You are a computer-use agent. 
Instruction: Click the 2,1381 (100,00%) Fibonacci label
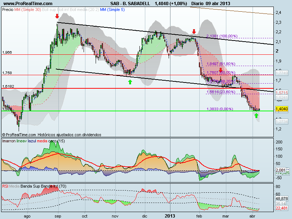(222, 36)
